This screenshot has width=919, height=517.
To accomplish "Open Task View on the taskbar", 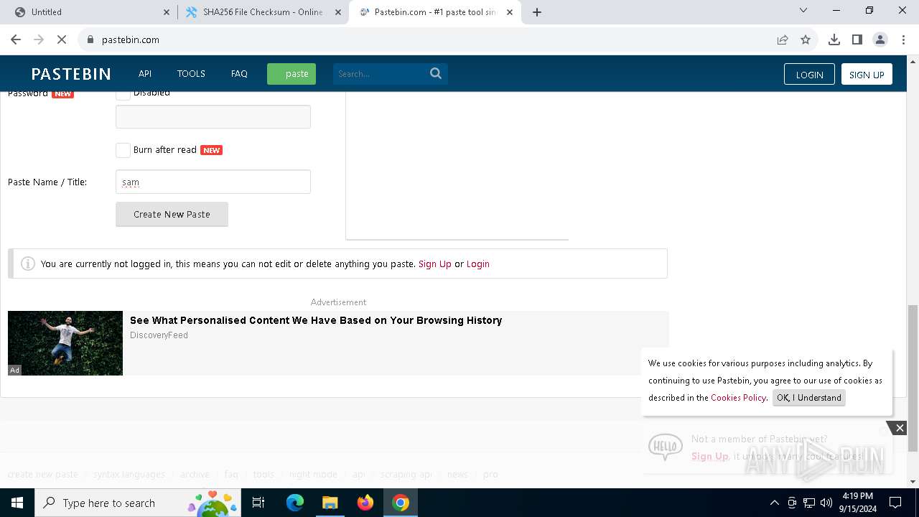I will [258, 503].
